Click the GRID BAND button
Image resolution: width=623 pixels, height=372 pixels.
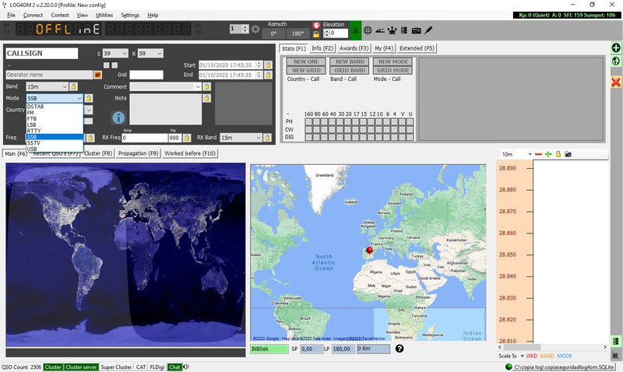349,70
